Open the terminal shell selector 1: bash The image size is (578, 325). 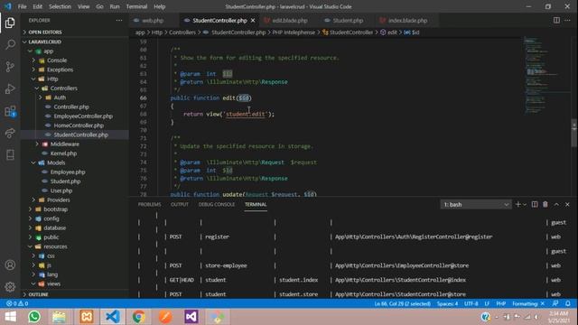(x=476, y=205)
